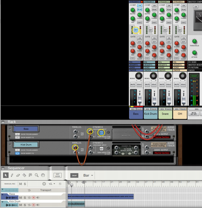Choose the Razor tool in sequencer toolbar
202x208 pixels.
click(24, 175)
